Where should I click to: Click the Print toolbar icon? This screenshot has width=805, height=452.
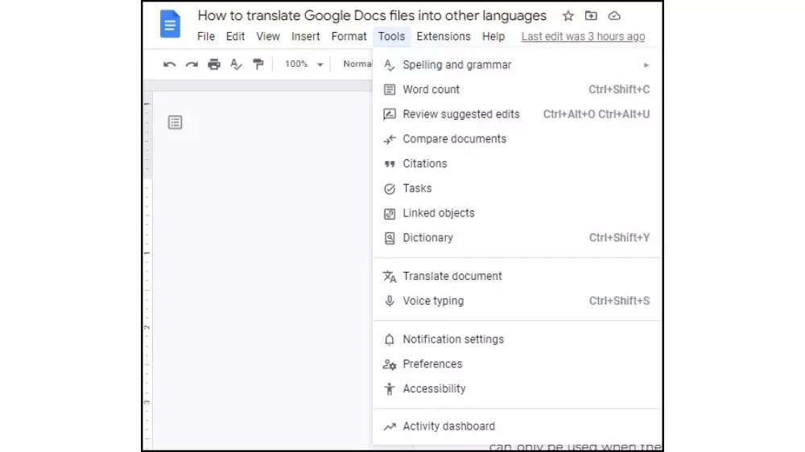tap(213, 64)
